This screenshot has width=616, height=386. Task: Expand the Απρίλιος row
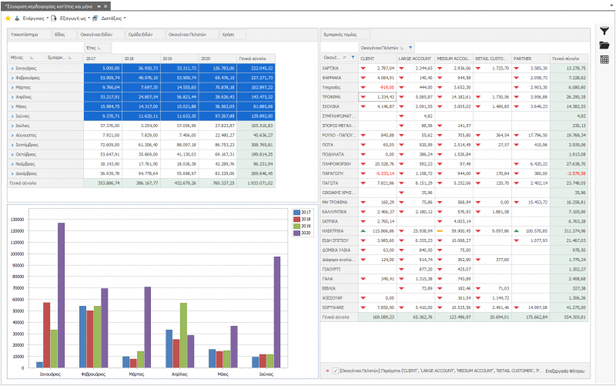click(12, 97)
